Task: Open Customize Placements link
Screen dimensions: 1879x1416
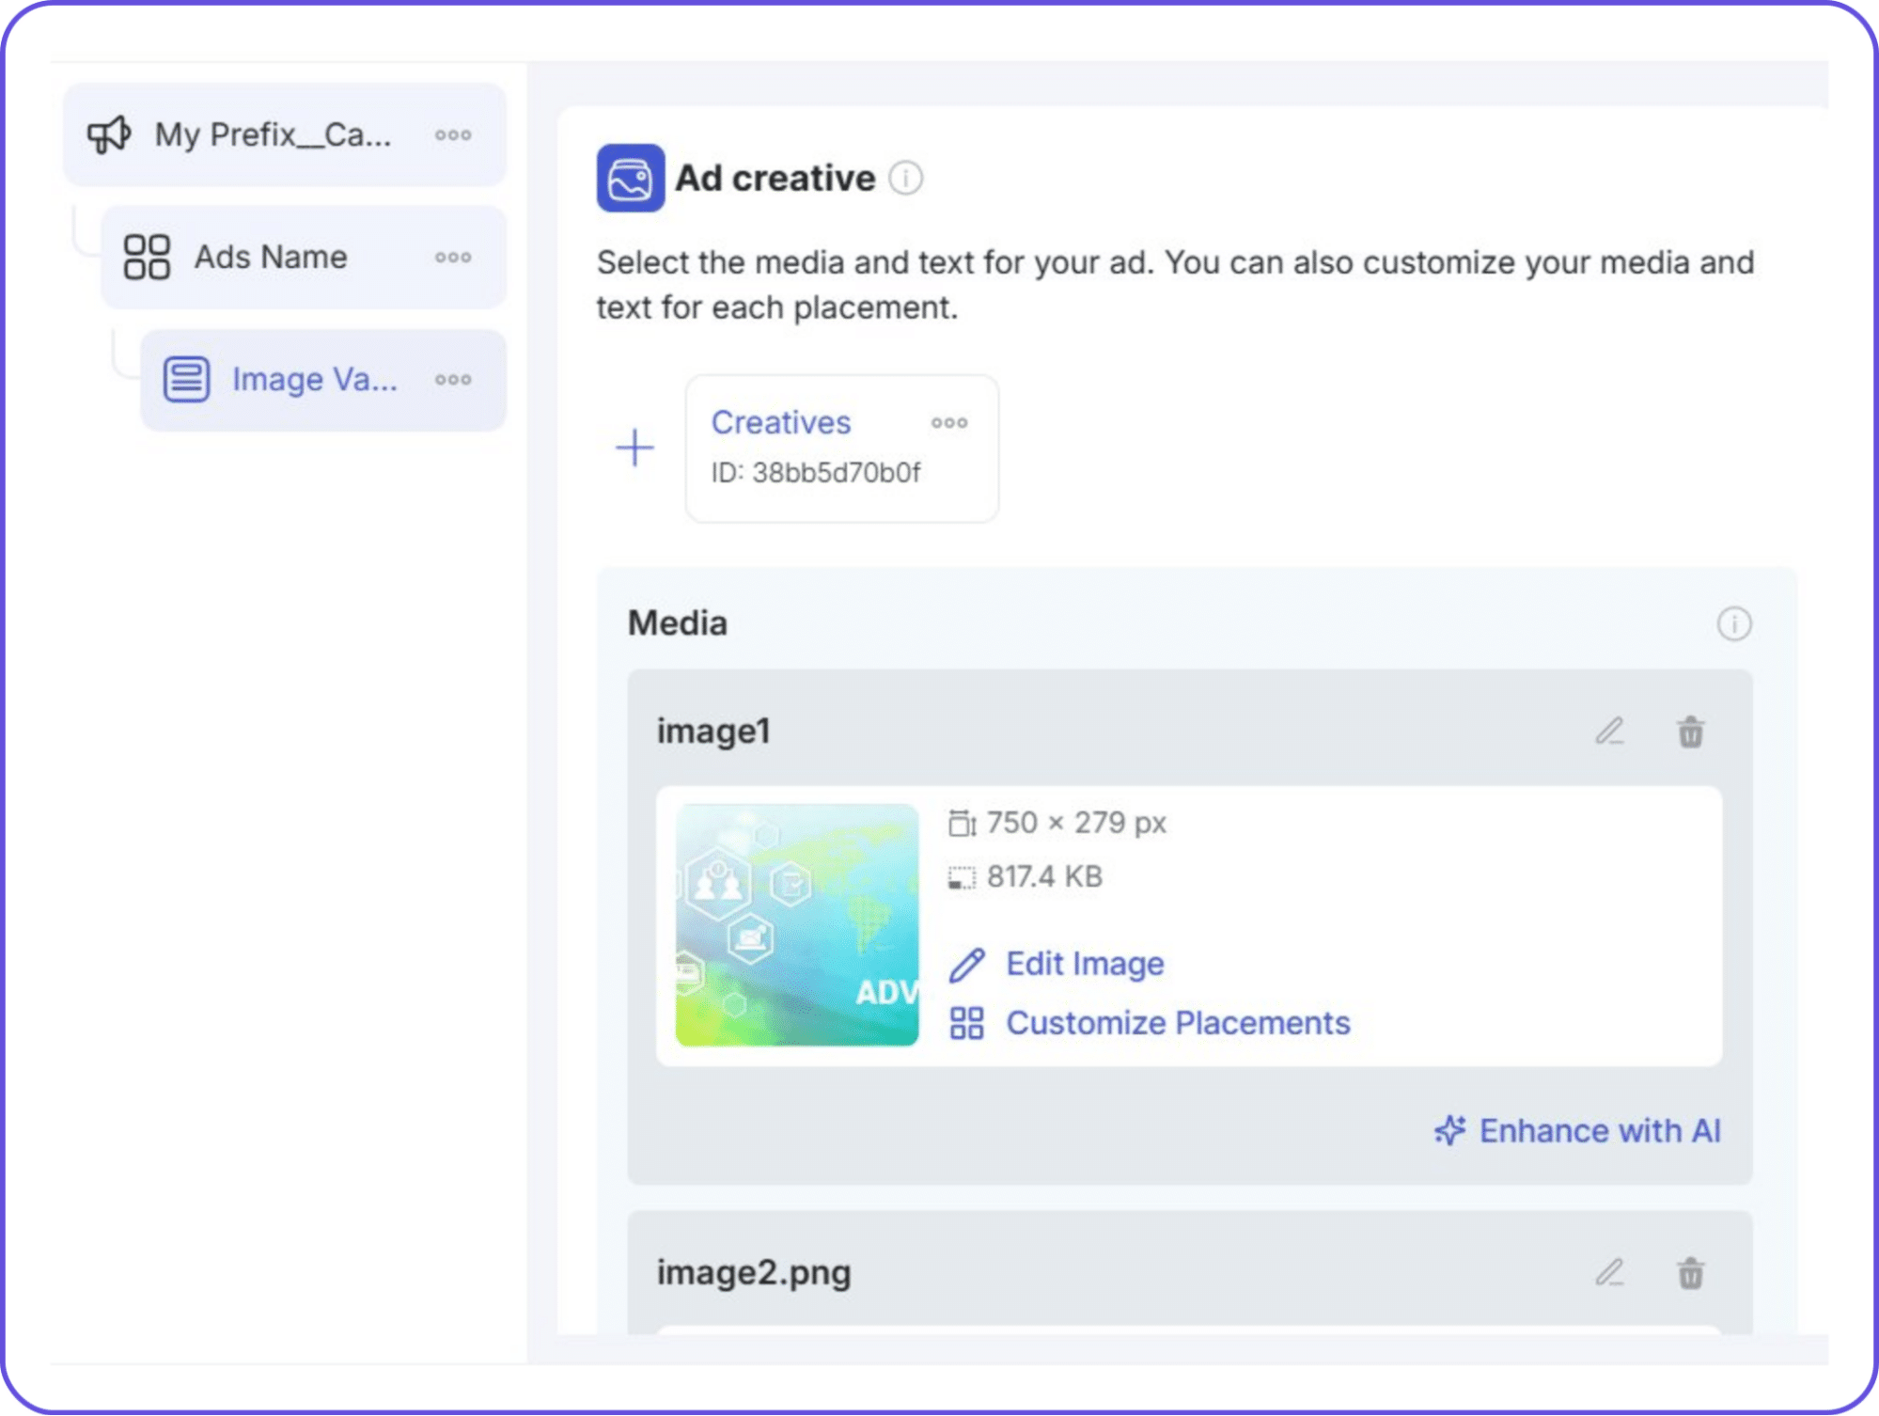Action: pos(1178,1023)
